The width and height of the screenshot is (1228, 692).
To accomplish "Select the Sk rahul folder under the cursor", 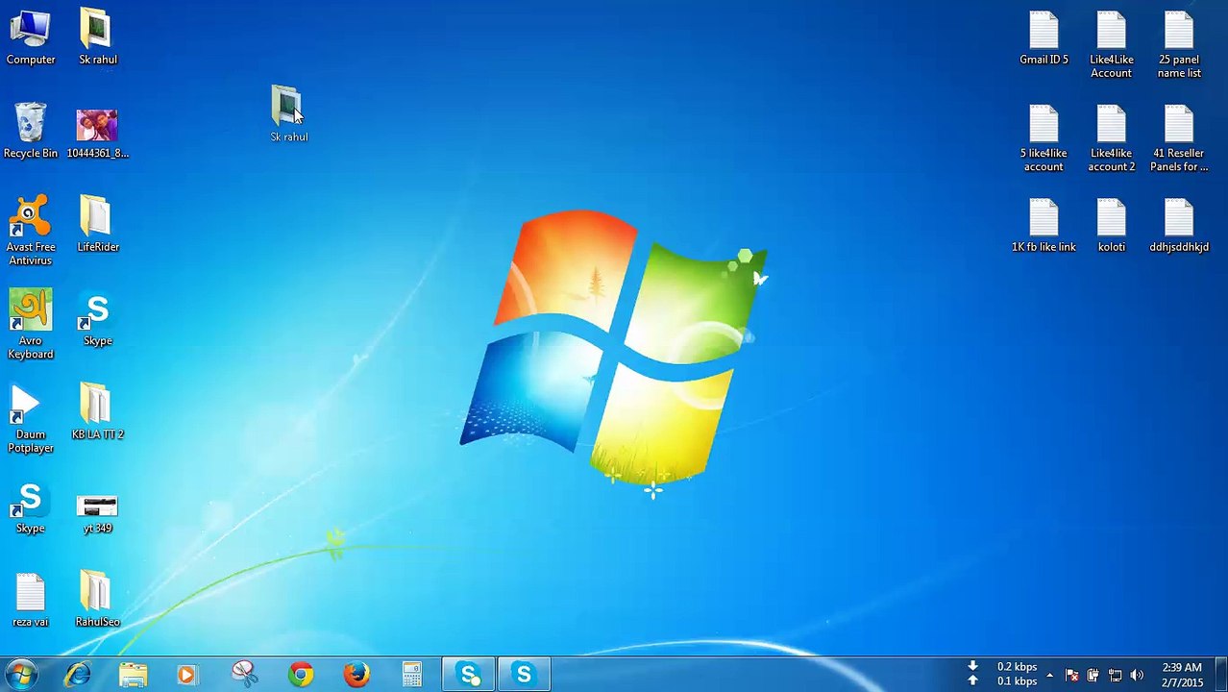I will (x=288, y=113).
